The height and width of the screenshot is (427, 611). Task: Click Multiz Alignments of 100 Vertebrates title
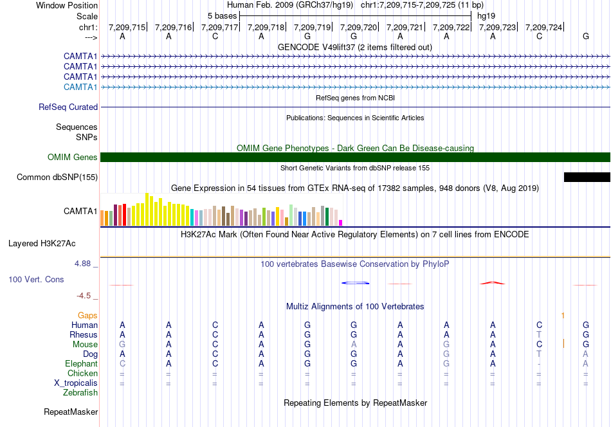pyautogui.click(x=355, y=307)
